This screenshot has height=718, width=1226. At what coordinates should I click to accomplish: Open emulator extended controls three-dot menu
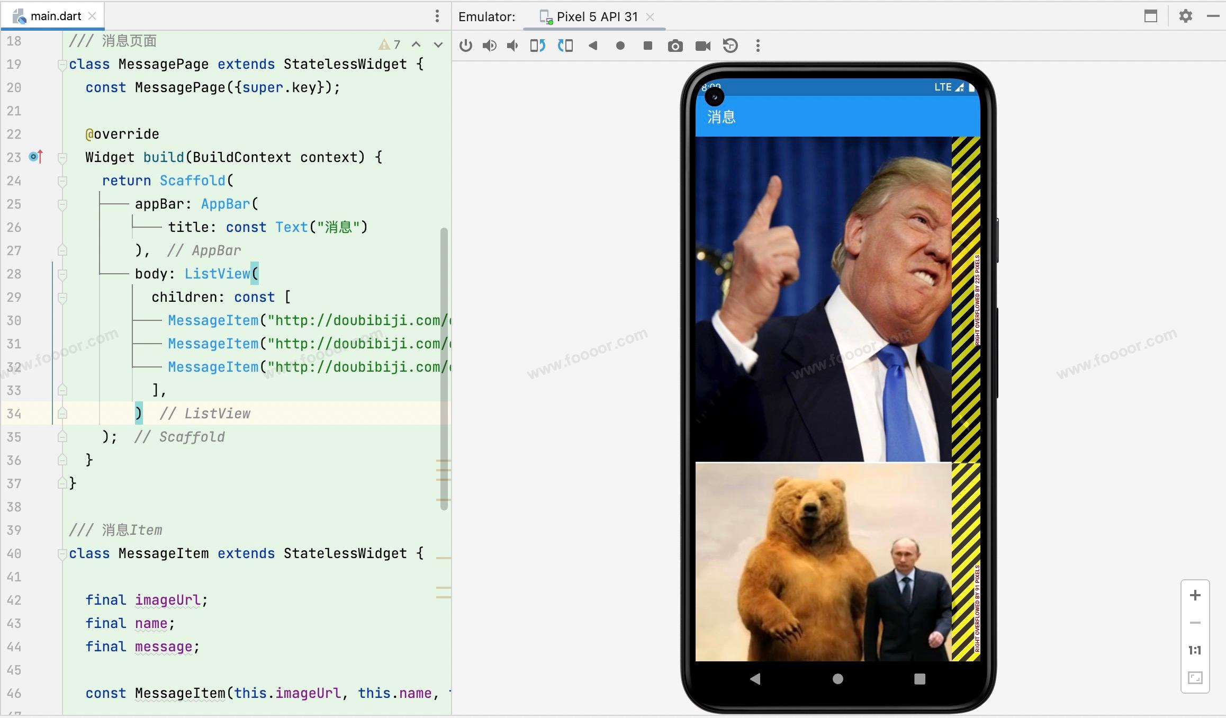[758, 46]
